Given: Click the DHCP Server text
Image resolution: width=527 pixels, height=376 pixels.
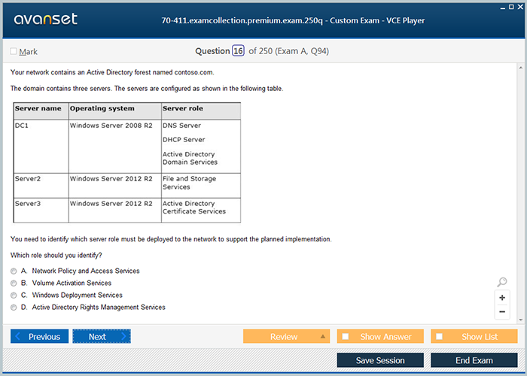Looking at the screenshot, I should [184, 140].
